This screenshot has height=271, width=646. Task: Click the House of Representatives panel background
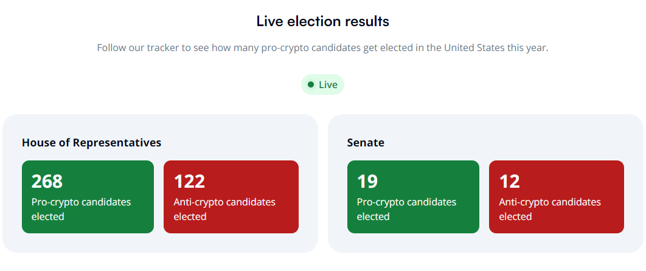[160, 242]
